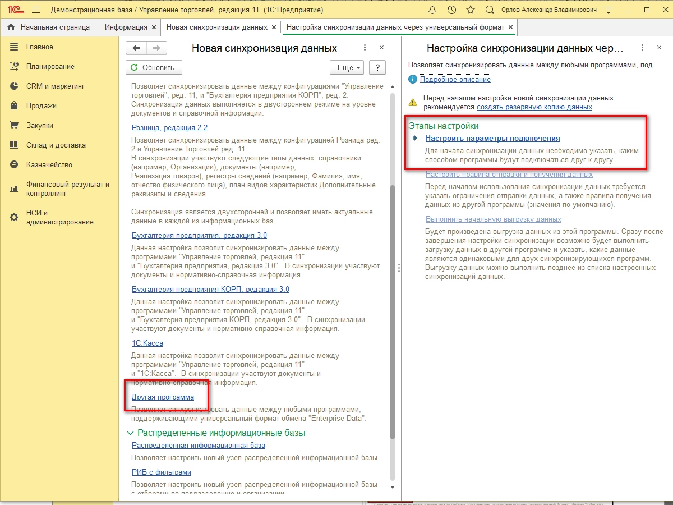Open Бухгалтерия предприятия КОРП, редакция 3.0 link
This screenshot has width=673, height=505.
(210, 290)
